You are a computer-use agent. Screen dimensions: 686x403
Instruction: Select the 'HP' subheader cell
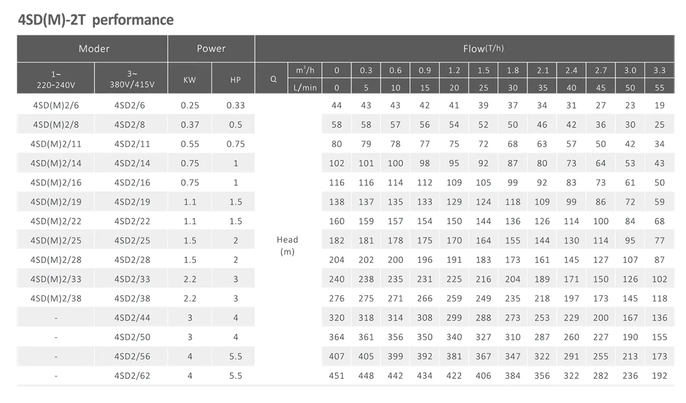235,80
